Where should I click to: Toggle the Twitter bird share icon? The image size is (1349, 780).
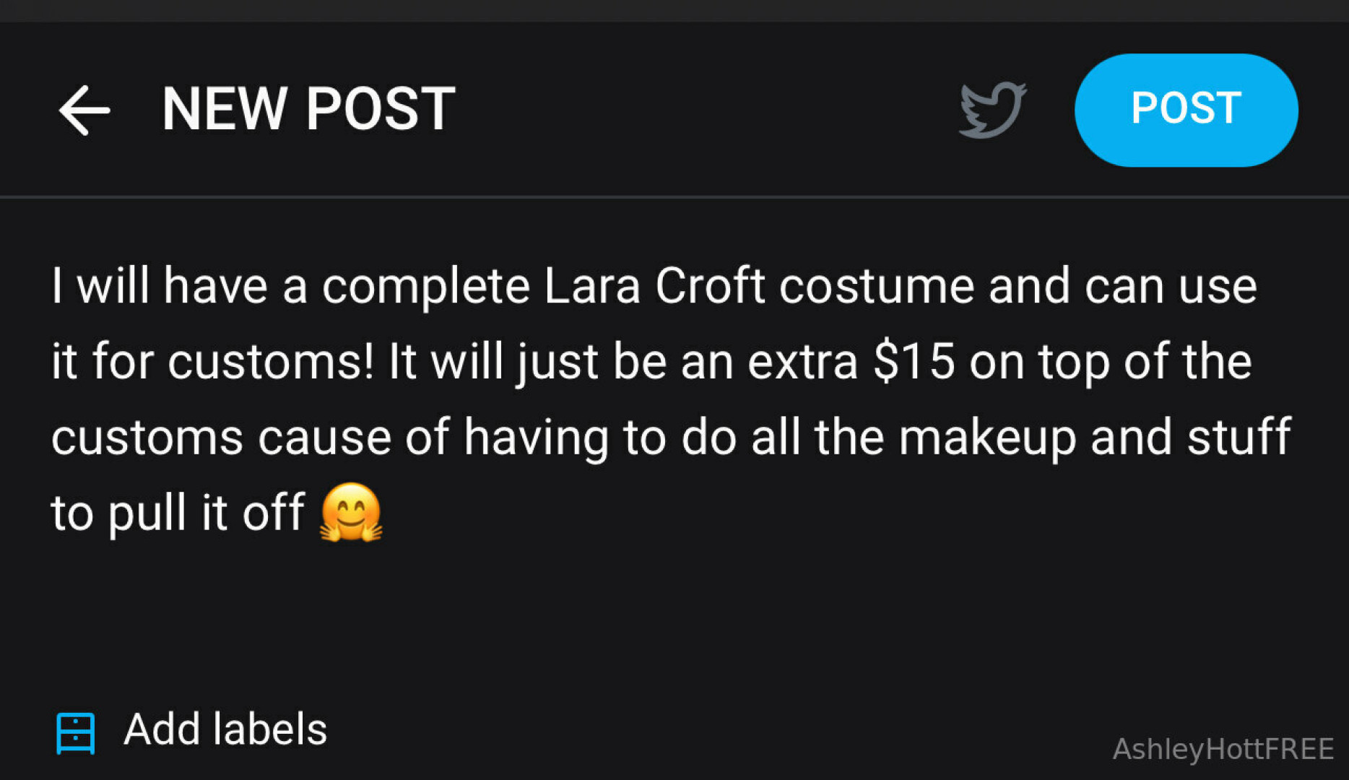coord(993,110)
